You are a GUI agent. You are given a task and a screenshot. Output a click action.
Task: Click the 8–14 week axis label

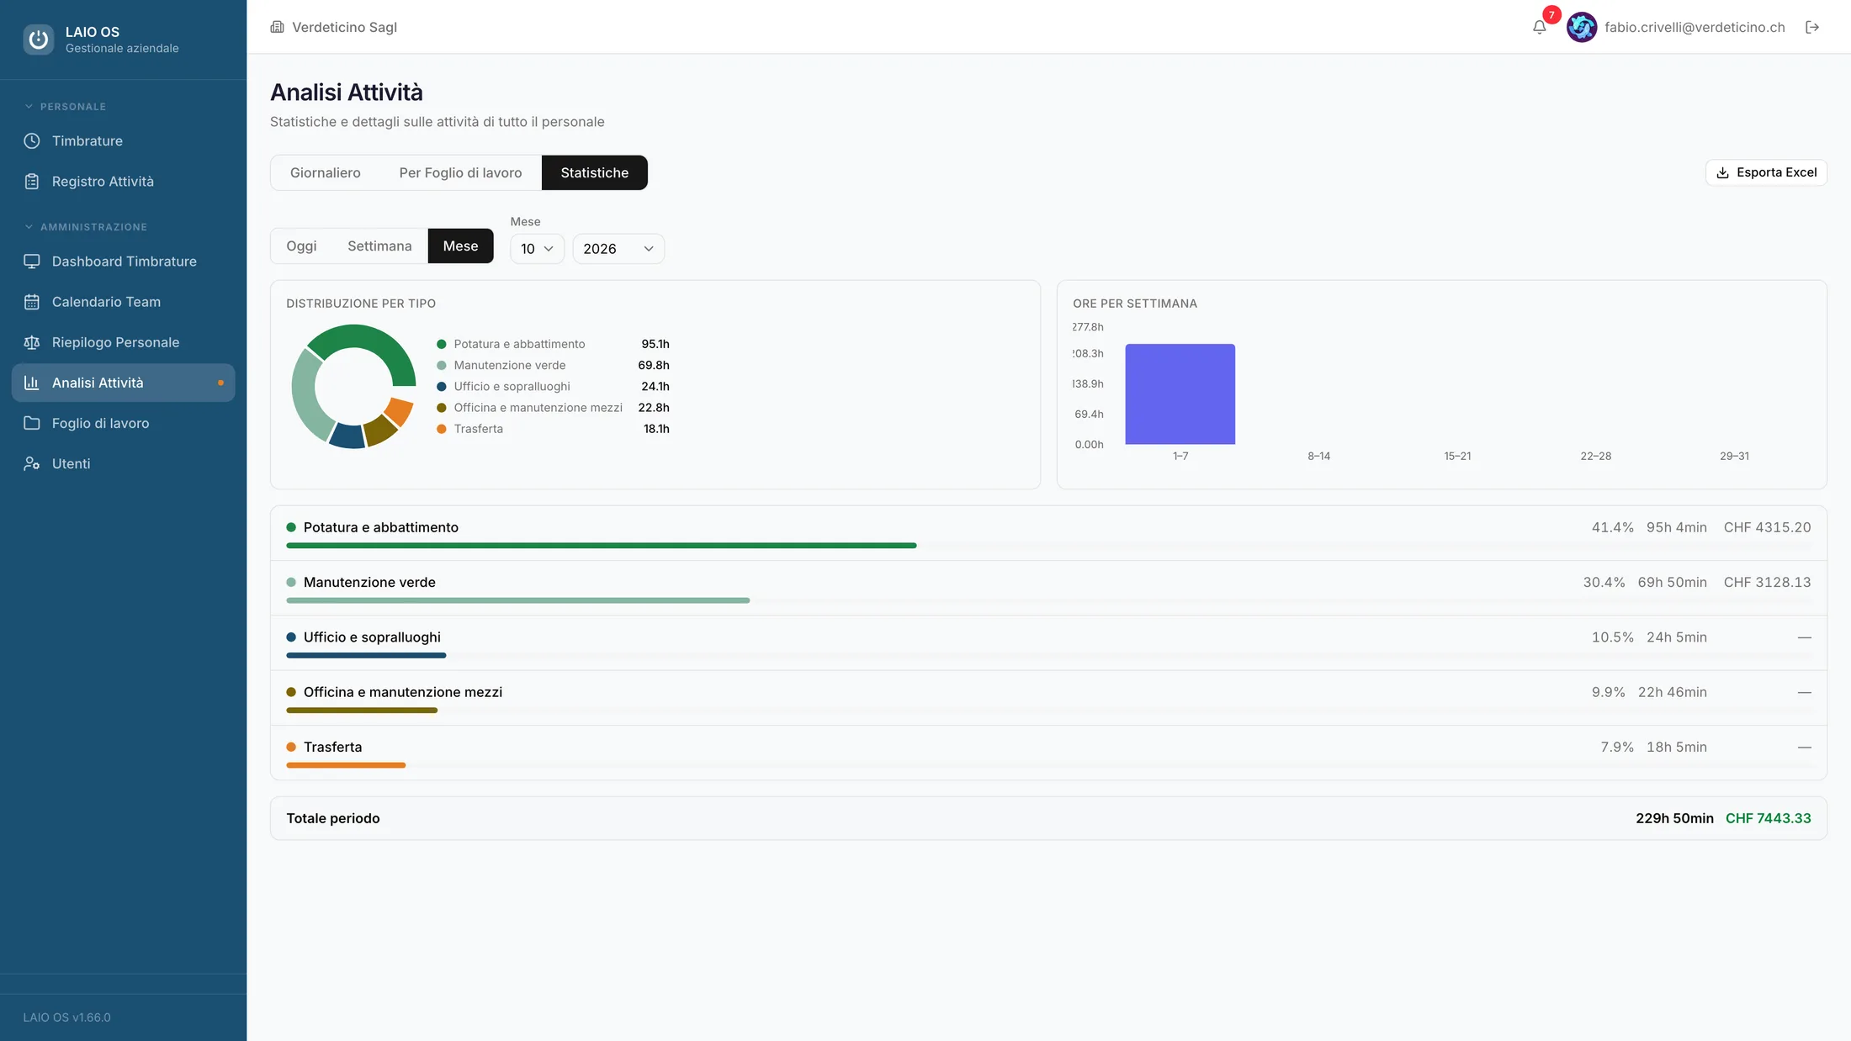1318,456
